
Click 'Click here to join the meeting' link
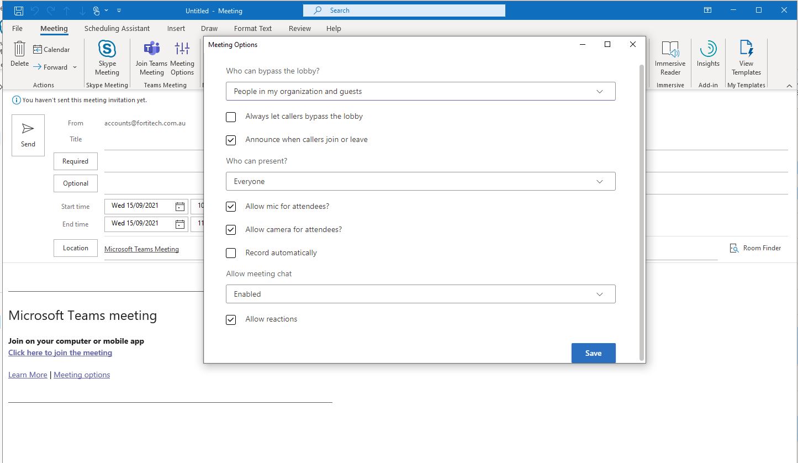(60, 352)
